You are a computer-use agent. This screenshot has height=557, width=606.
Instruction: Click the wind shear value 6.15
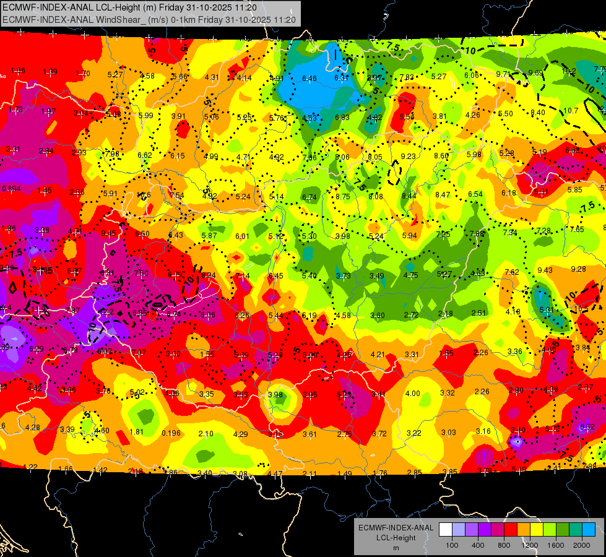(178, 156)
